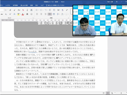Toggle Print Layout view in status bar
The height and width of the screenshot is (95, 127).
pos(108,93)
